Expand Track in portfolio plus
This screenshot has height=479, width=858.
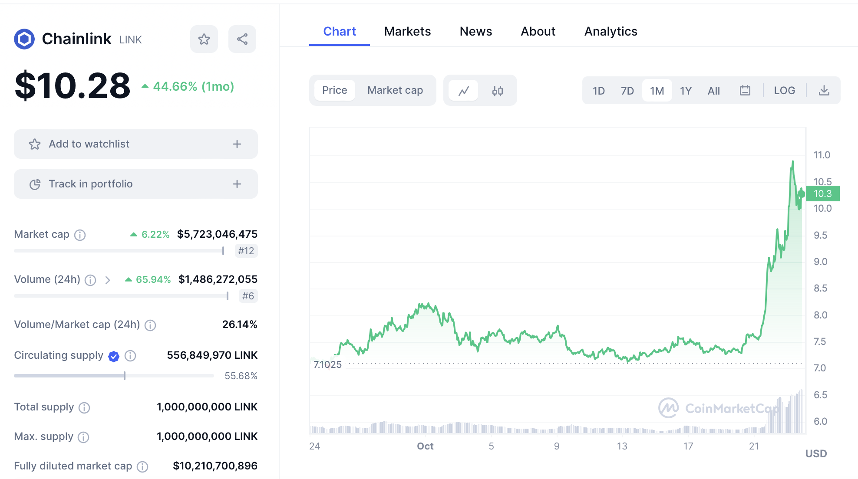coord(237,184)
